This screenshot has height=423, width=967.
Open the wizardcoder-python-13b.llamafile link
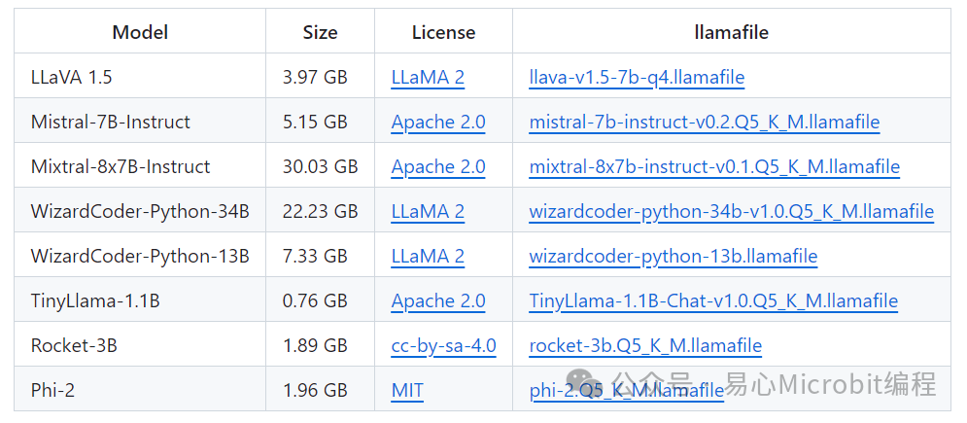point(673,256)
